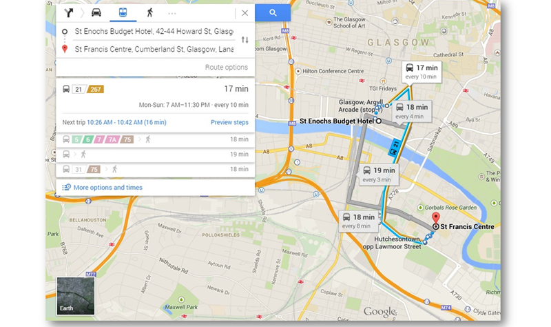The image size is (551, 327).
Task: Click the 17 min every 10 min map label
Action: coord(422,72)
